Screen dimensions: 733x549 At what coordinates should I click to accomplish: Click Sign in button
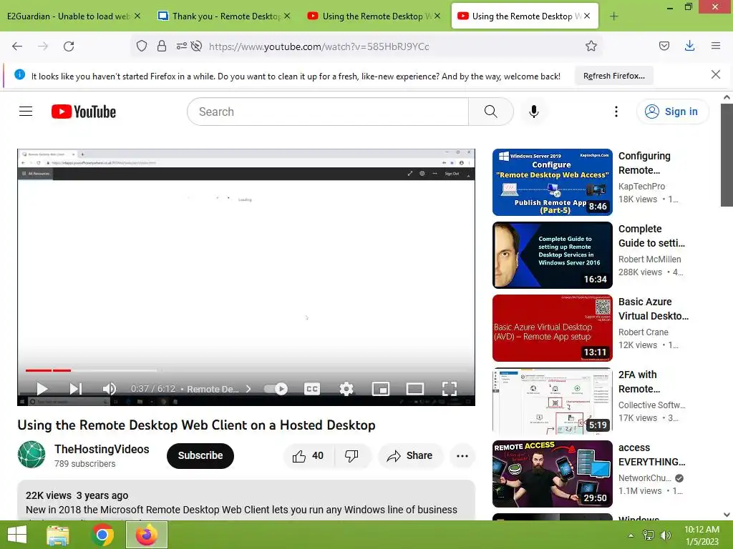click(x=672, y=112)
